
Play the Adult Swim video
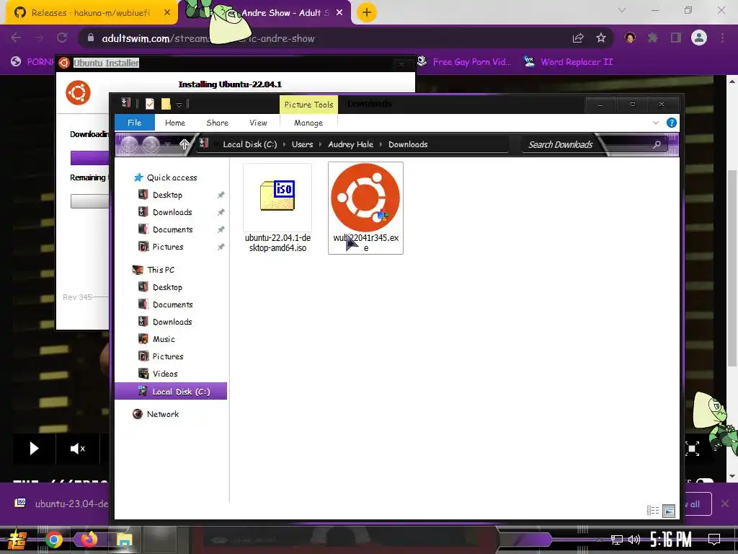[34, 449]
